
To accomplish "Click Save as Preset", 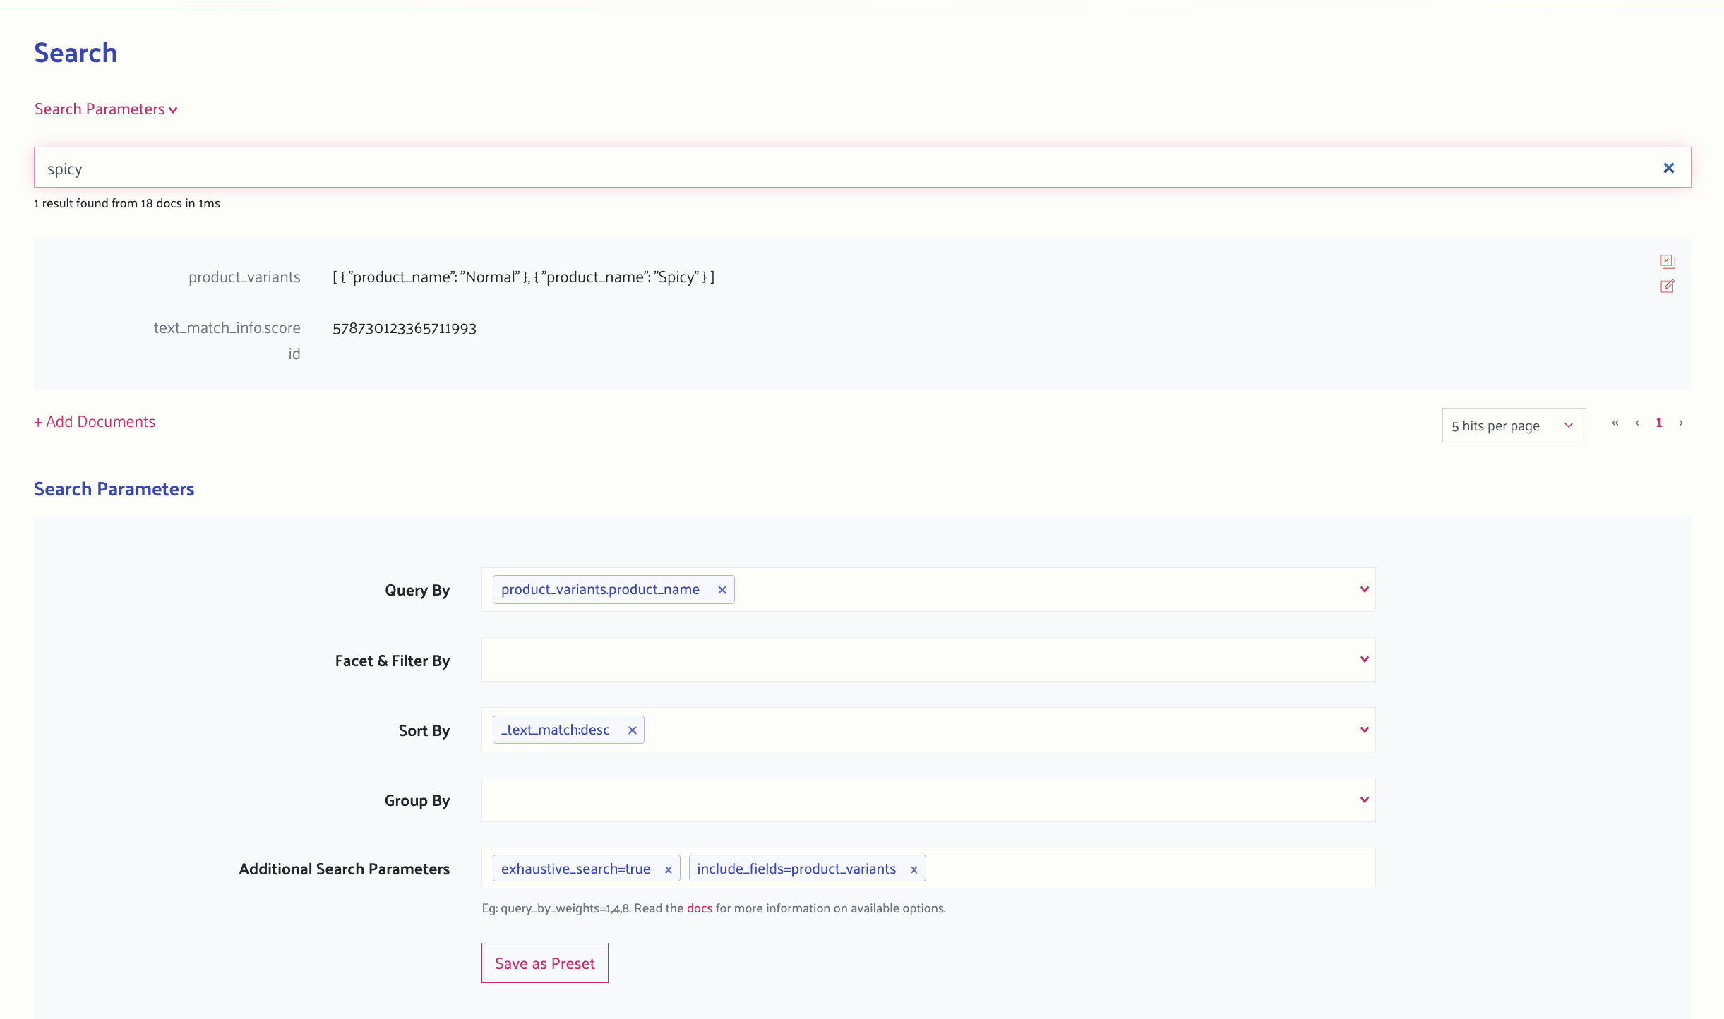I will 544,963.
